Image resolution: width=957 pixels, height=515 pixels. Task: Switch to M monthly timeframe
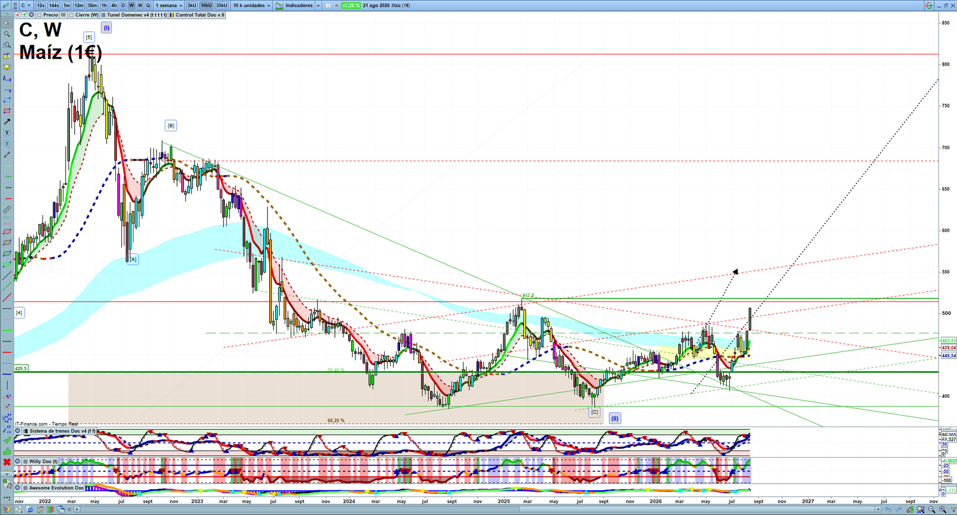coord(140,5)
